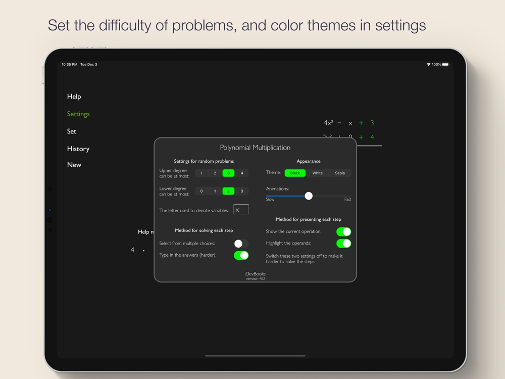
Task: Click the Wi-Fi status icon
Action: (428, 65)
